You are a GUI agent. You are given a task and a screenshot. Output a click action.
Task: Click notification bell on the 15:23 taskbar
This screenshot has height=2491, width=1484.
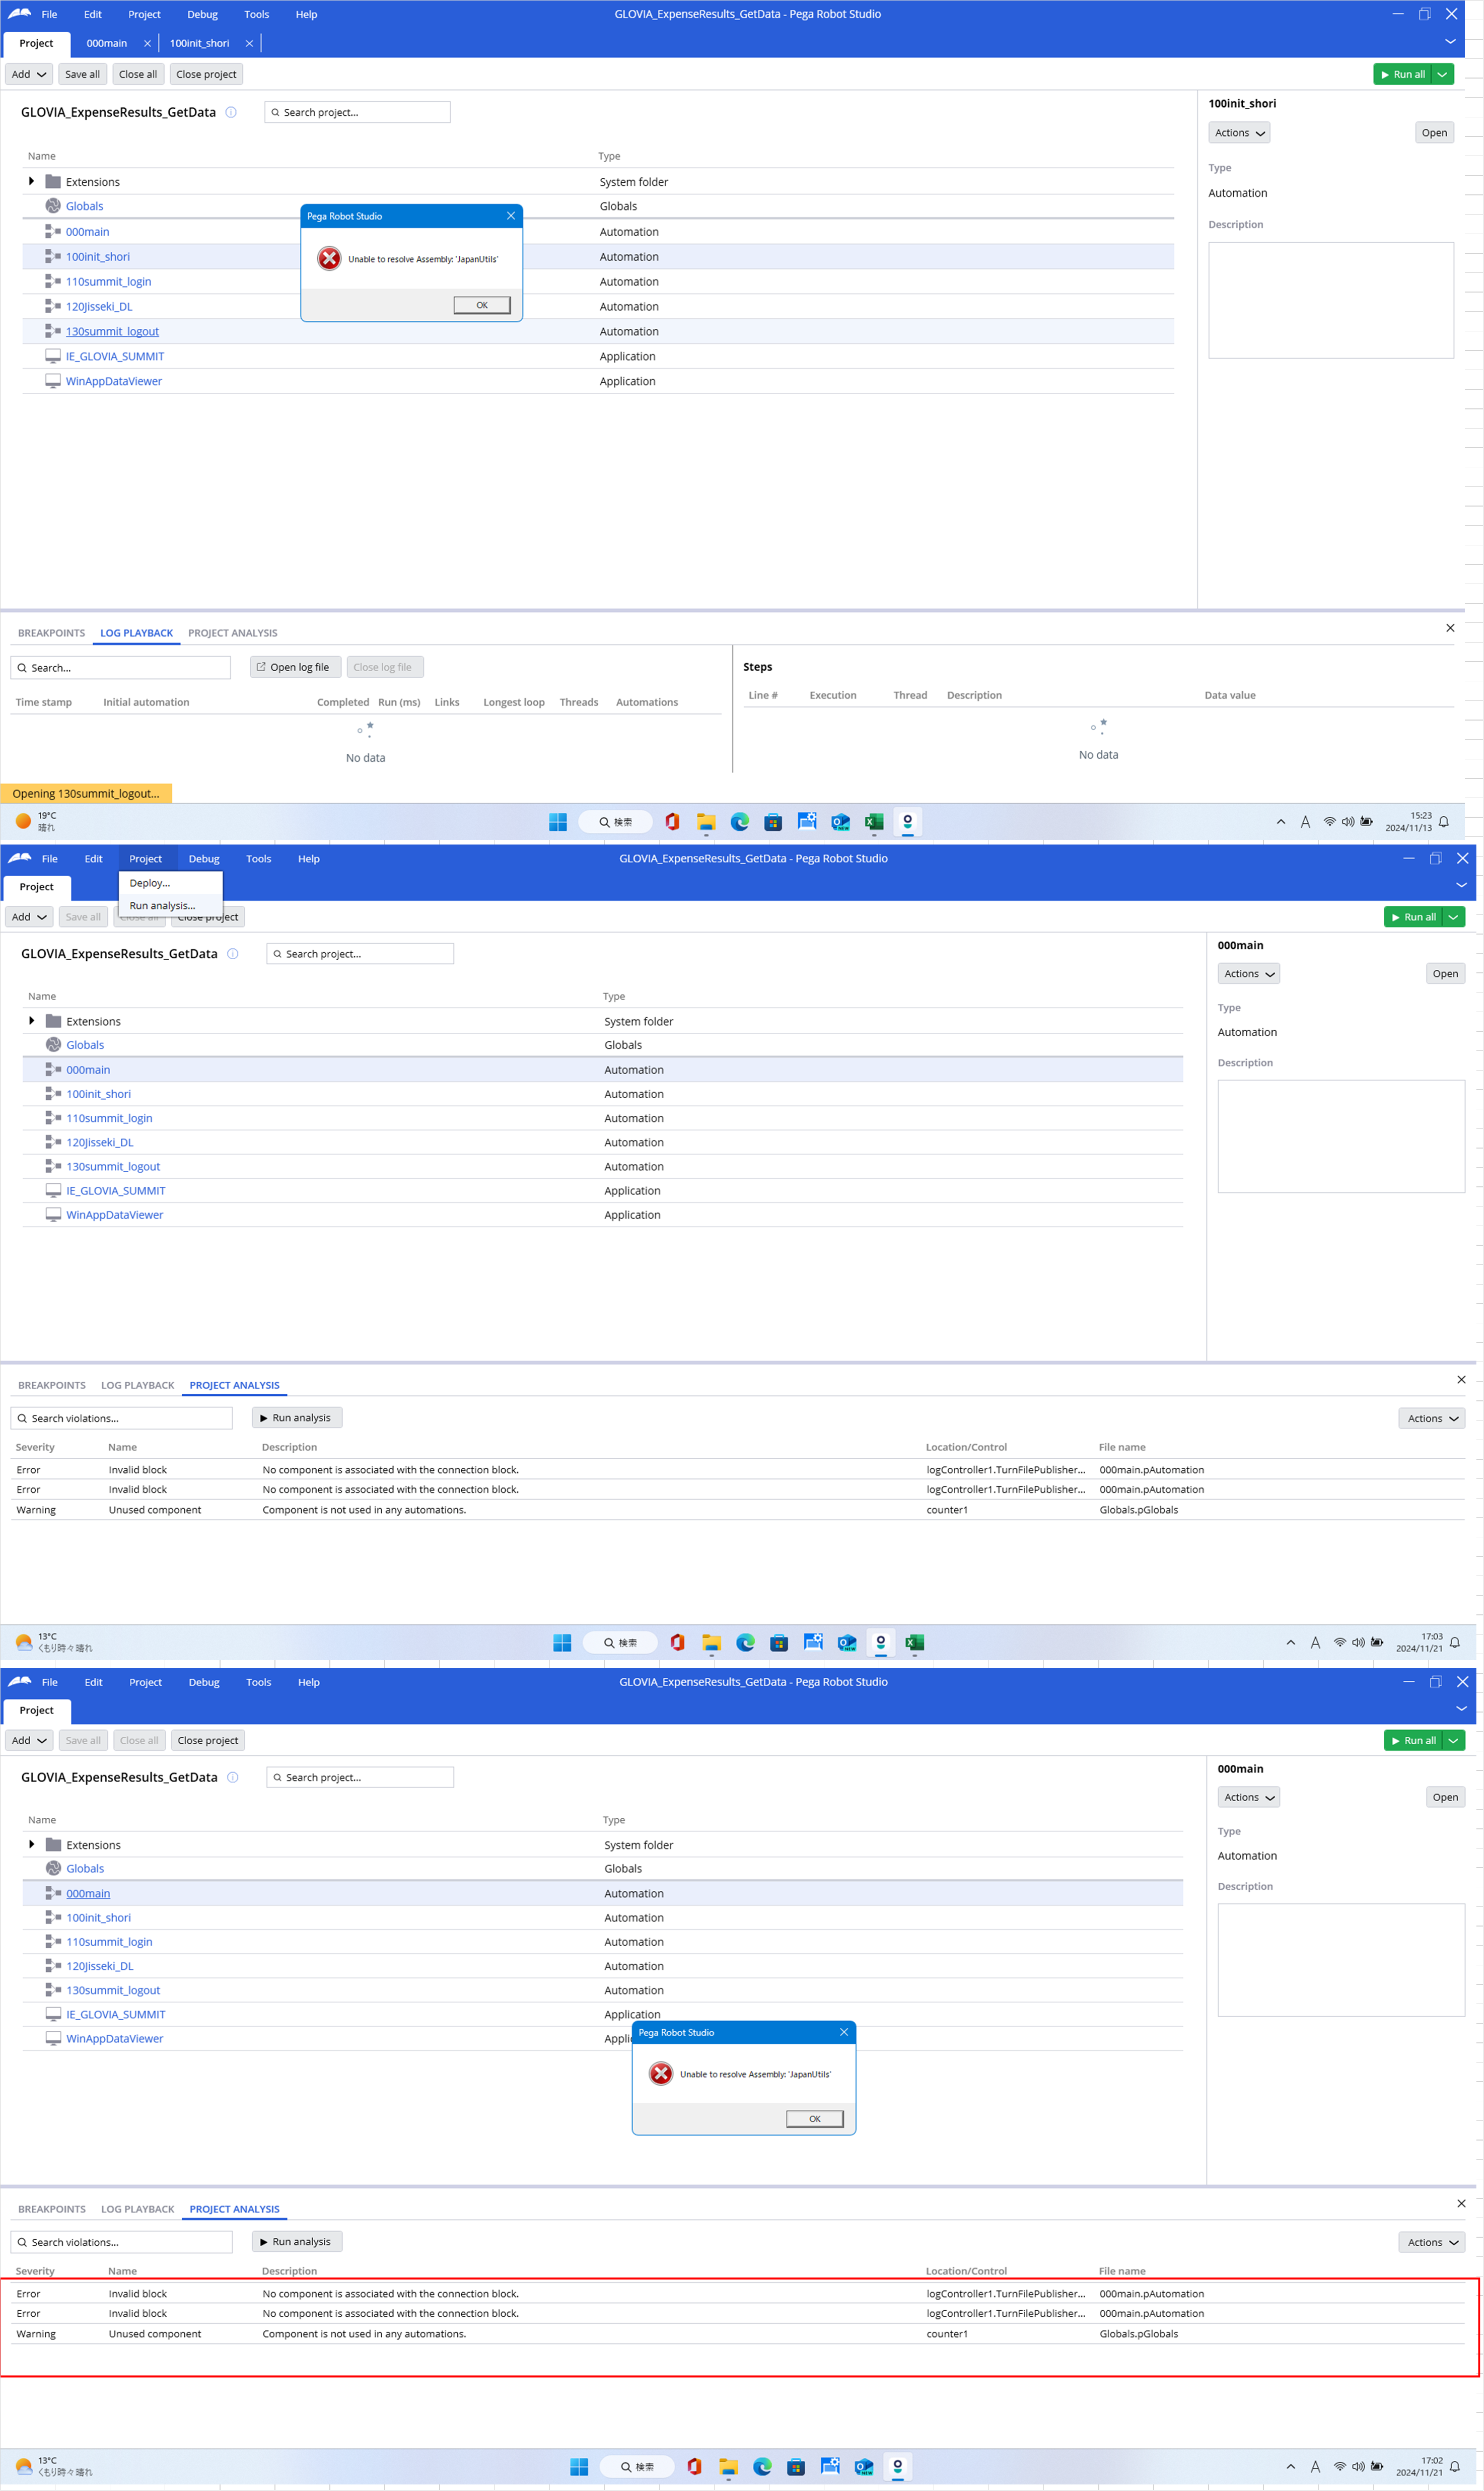pos(1443,822)
